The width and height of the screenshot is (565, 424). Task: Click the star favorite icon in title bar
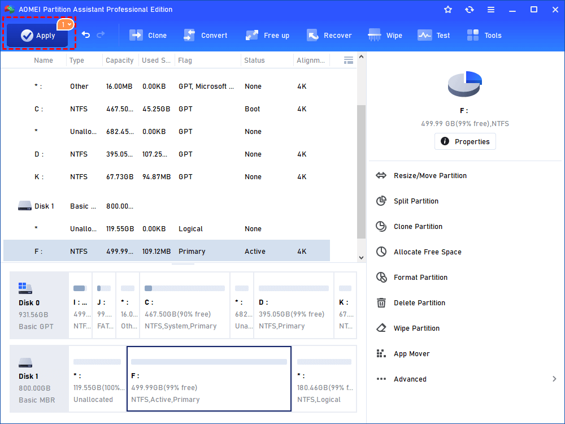tap(448, 10)
